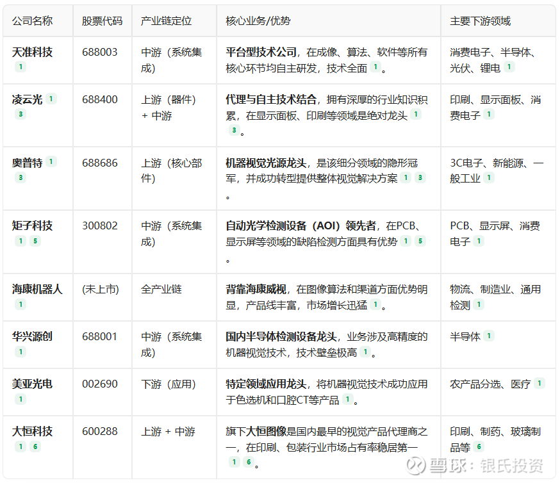
Task: Click citation 1 after PCB、显示屏、消费电子
Action: pyautogui.click(x=479, y=241)
